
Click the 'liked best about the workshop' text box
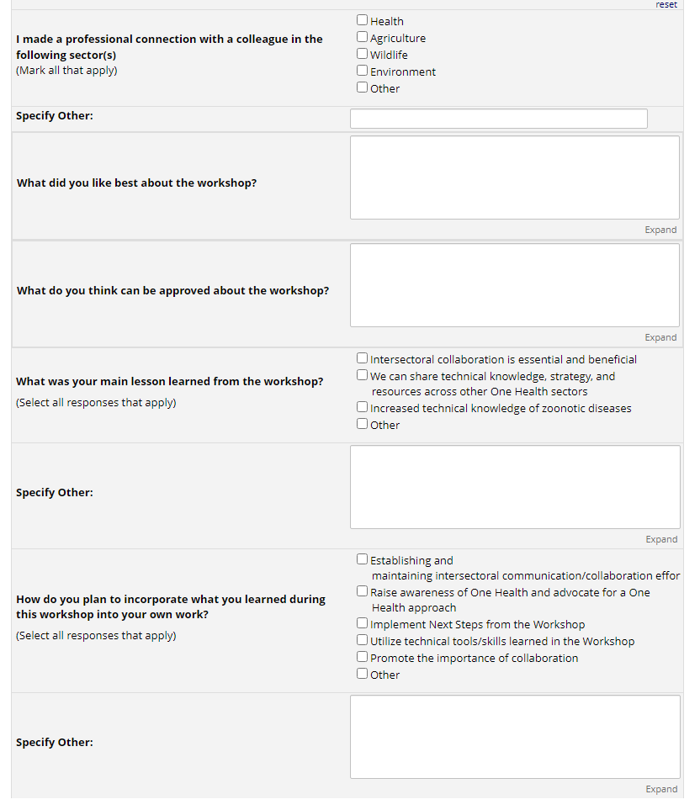pyautogui.click(x=514, y=177)
